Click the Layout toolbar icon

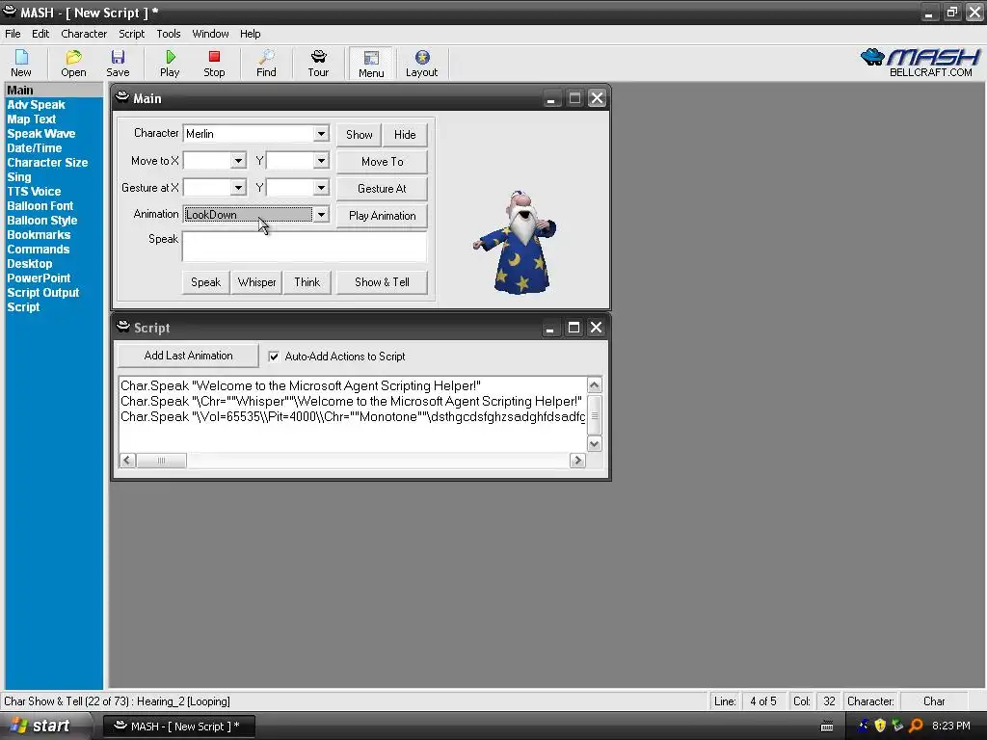422,63
